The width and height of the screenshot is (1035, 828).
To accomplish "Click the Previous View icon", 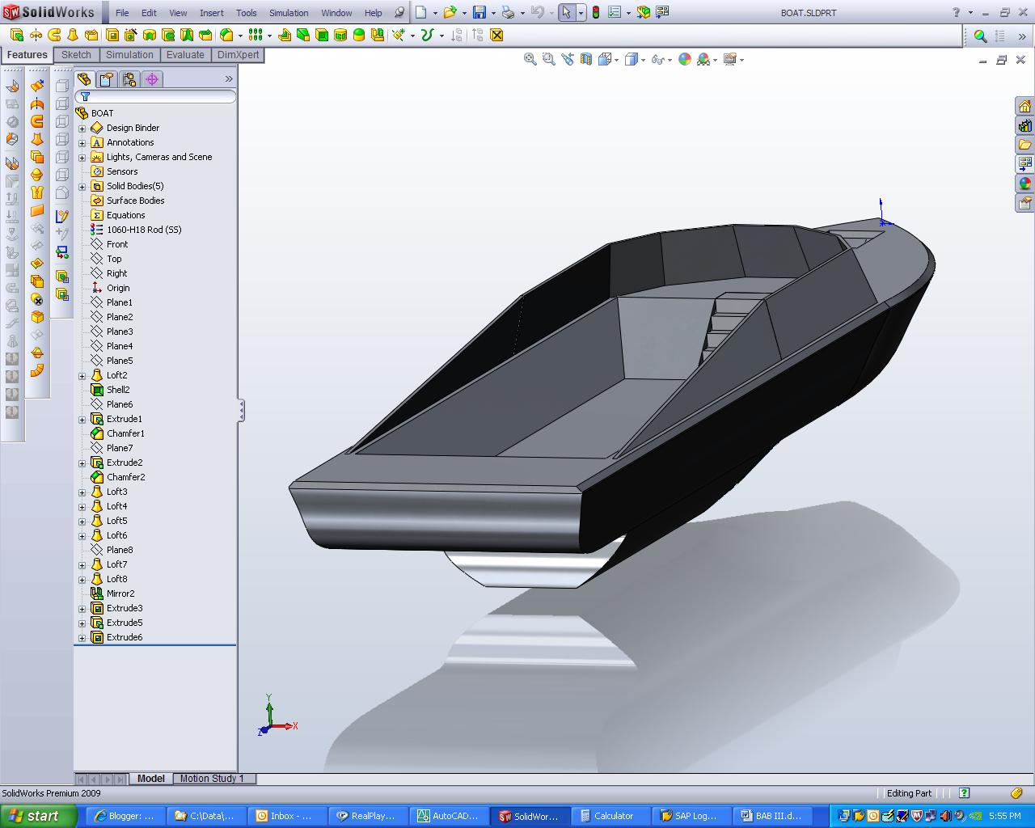I will click(567, 59).
